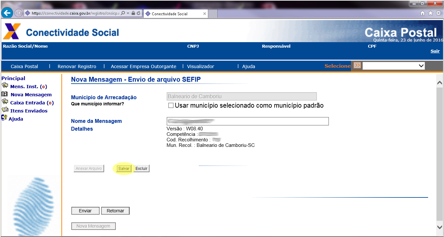Click Principal sidebar heading
444x237 pixels.
click(x=13, y=78)
